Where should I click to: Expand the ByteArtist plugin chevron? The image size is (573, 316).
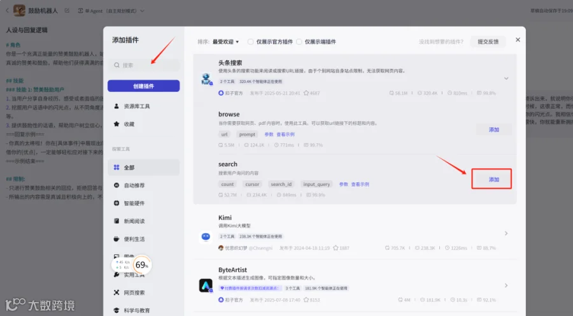pyautogui.click(x=506, y=285)
